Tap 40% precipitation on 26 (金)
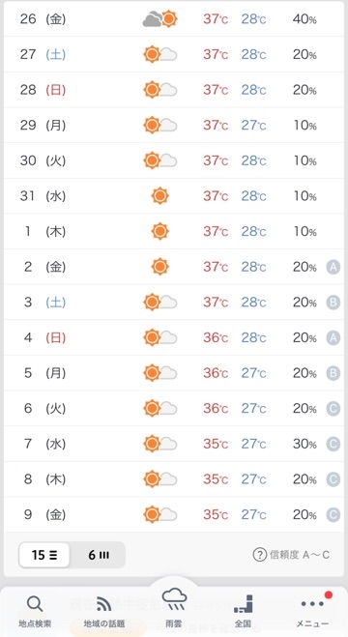The height and width of the screenshot is (637, 348). (x=304, y=19)
